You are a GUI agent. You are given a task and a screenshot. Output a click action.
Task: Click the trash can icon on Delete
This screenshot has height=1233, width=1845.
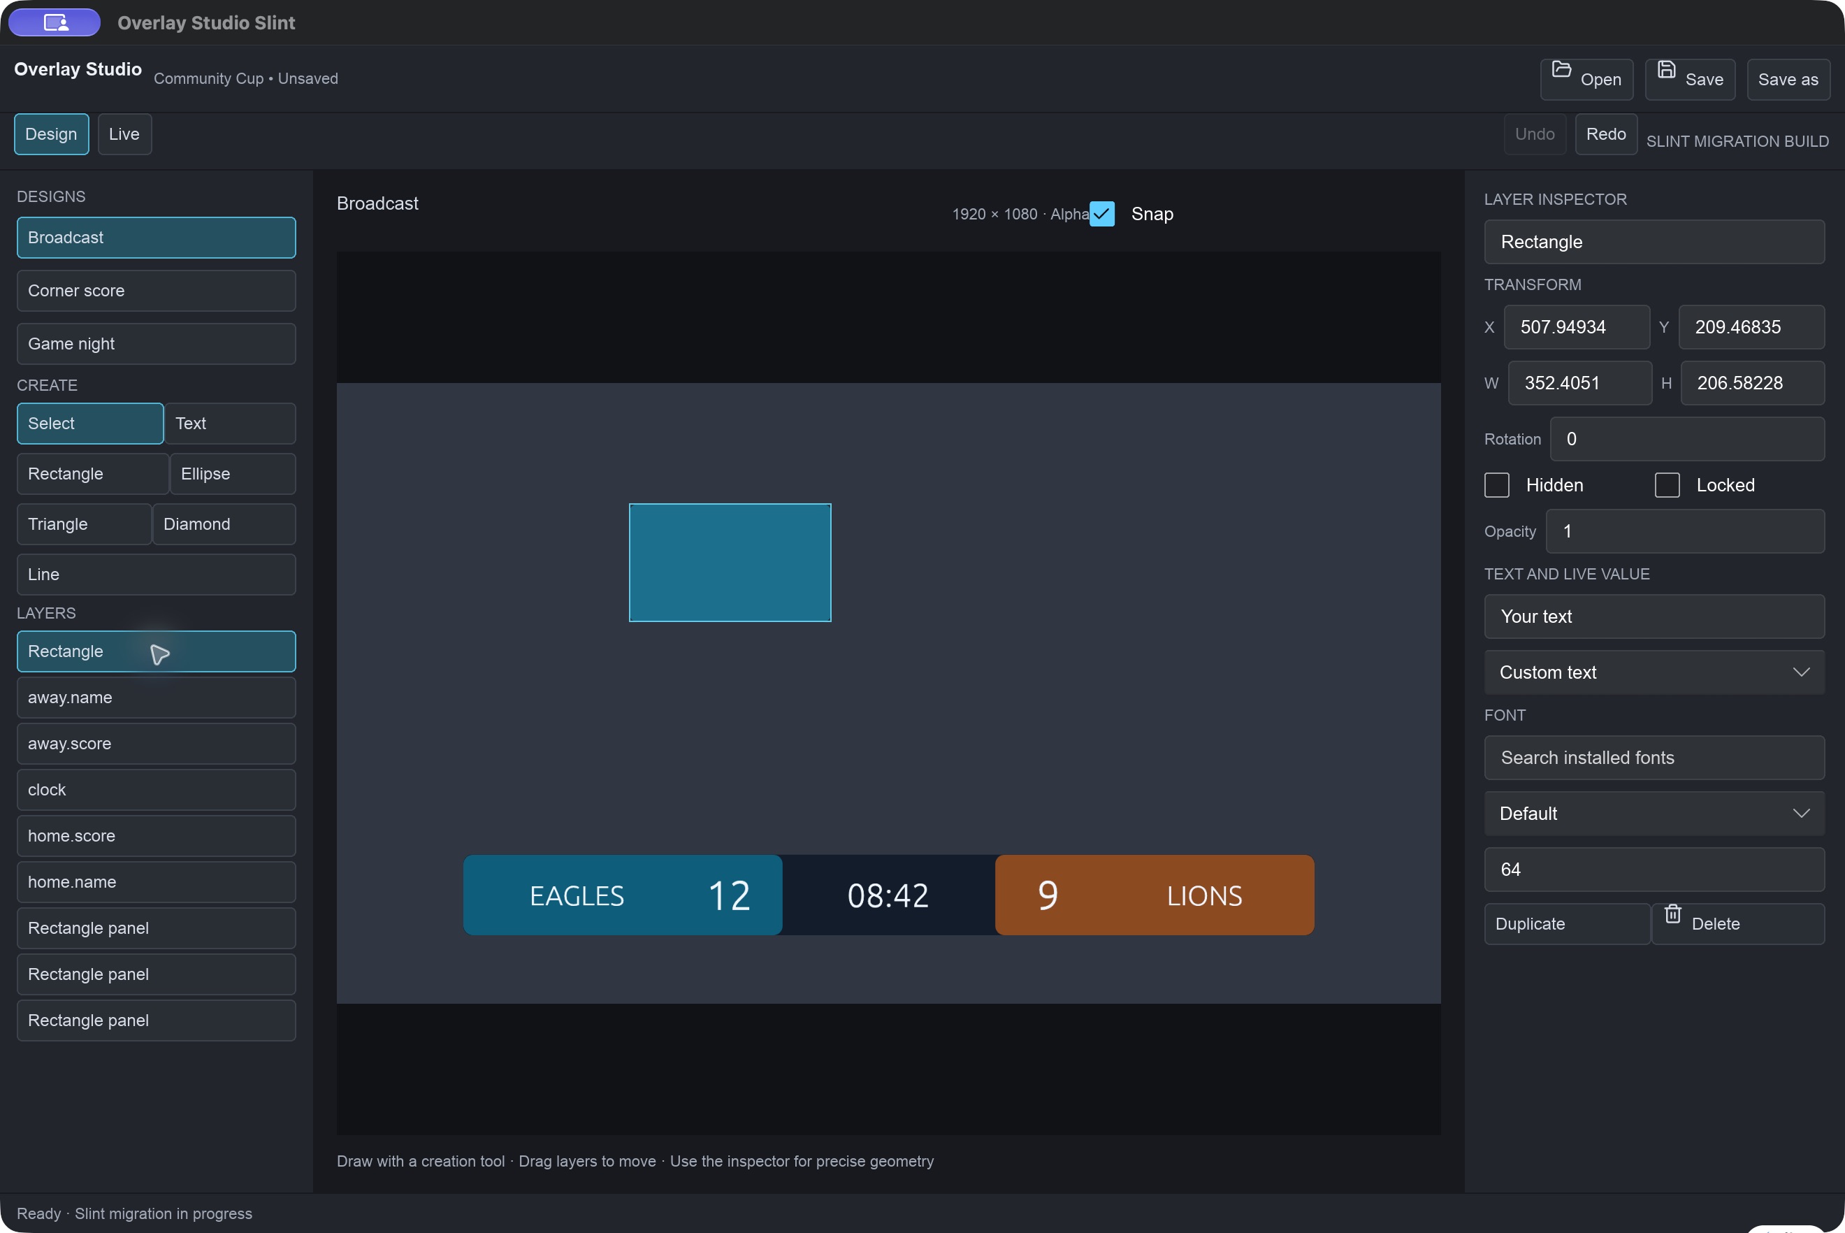tap(1673, 914)
